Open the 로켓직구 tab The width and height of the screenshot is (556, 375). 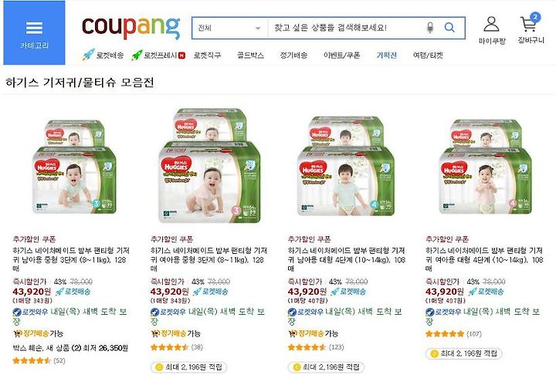click(x=207, y=56)
